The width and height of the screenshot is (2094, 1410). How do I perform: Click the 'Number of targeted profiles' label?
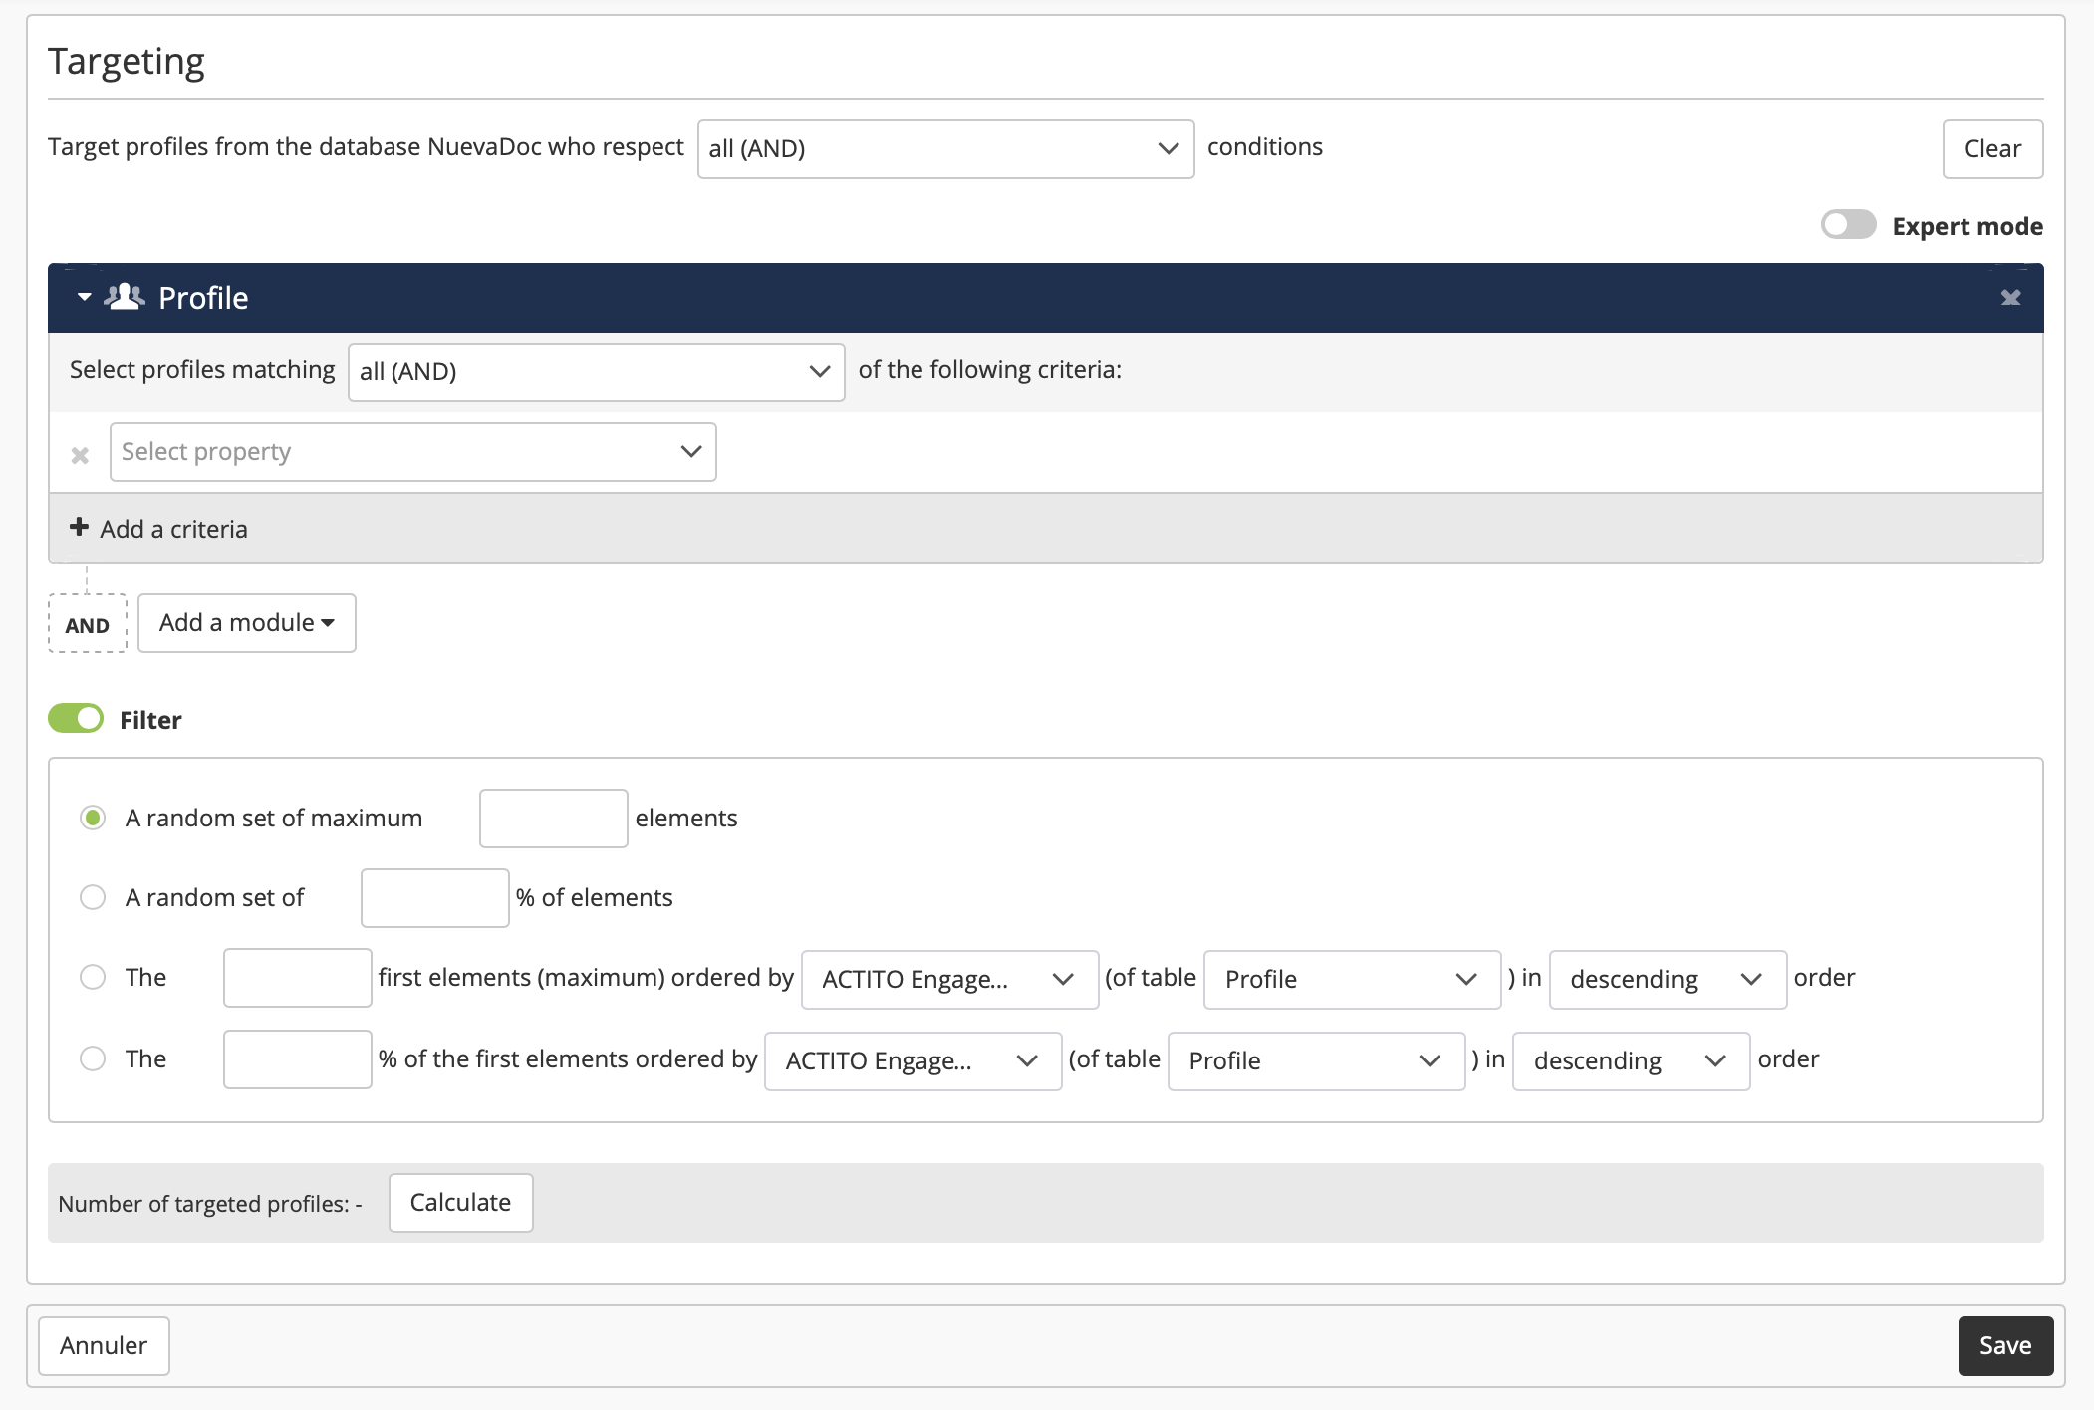(x=210, y=1204)
